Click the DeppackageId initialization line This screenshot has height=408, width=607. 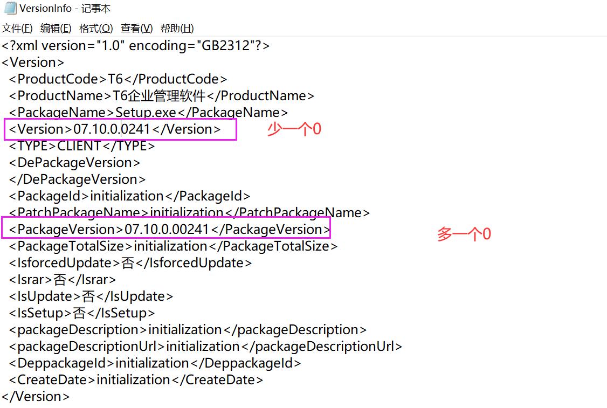point(155,363)
